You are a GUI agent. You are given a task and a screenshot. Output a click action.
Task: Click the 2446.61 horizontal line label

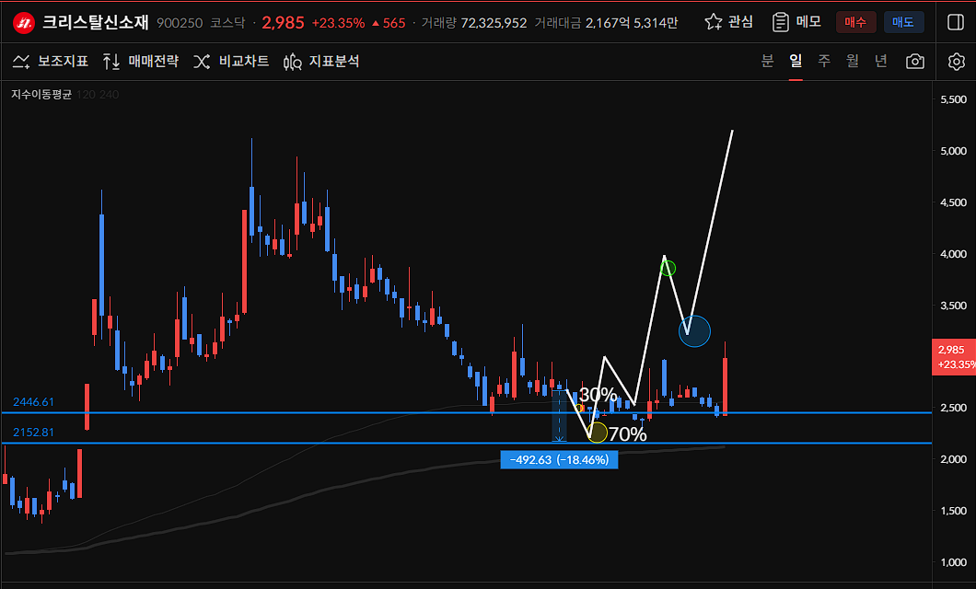click(33, 402)
